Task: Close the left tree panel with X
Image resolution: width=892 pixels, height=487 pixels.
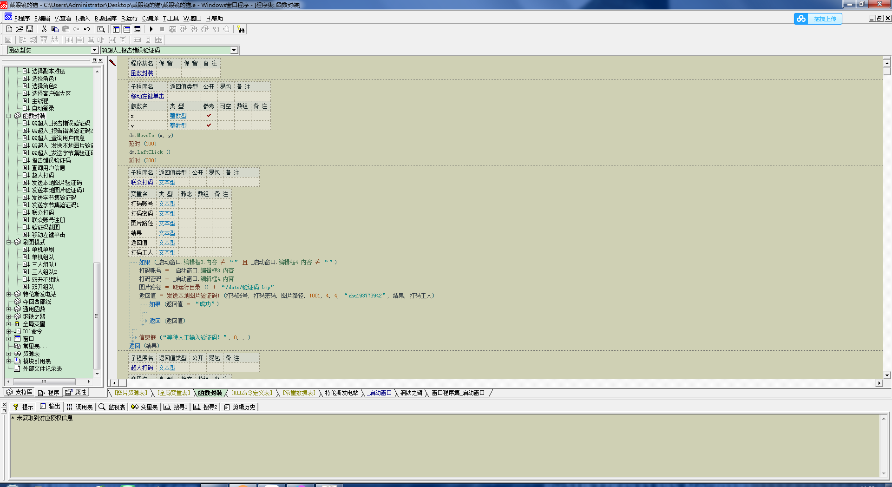Action: click(x=100, y=60)
